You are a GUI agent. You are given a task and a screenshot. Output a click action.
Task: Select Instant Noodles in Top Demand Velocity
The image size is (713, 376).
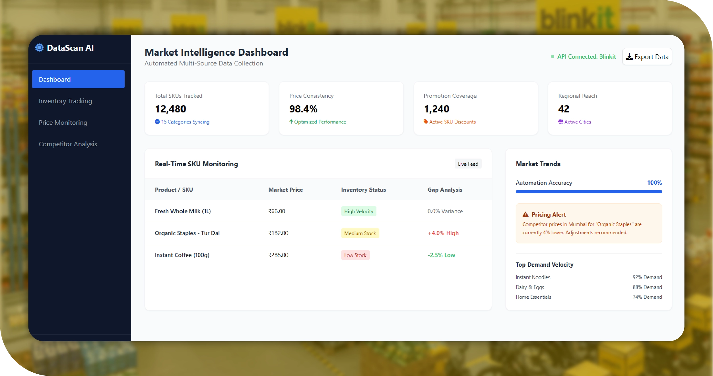point(533,277)
